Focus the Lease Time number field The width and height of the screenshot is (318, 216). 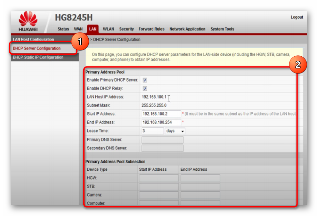[152, 131]
